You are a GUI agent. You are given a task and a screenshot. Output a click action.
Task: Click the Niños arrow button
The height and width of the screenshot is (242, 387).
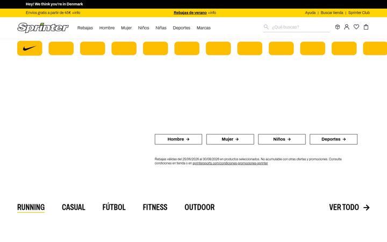[x=282, y=139]
